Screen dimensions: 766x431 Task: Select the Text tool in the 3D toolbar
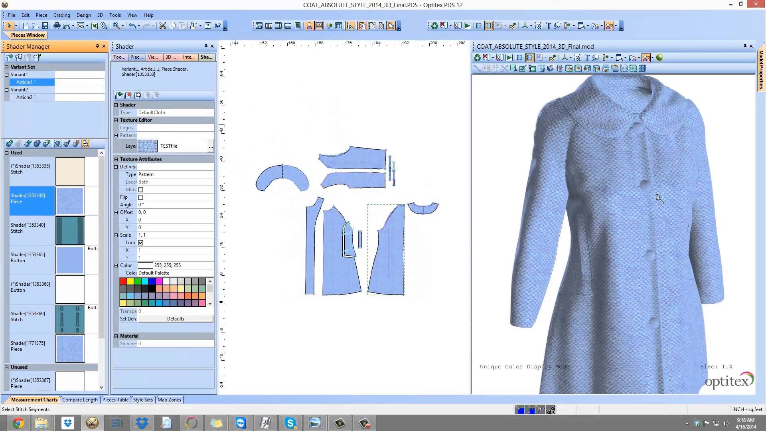pos(587,57)
